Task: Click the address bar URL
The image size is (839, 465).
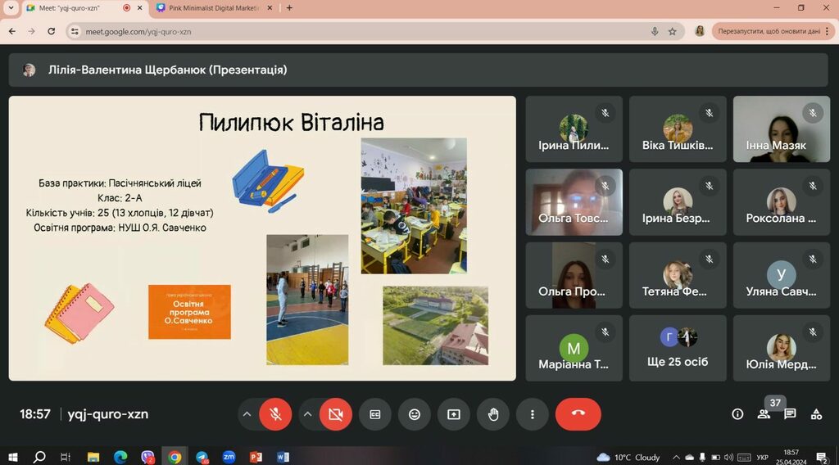Action: pos(138,32)
